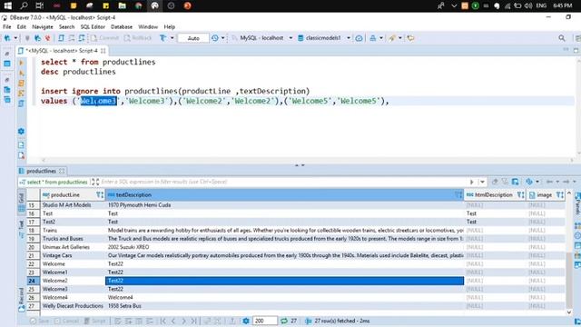Click the new connection icon in main toolbar

click(7, 38)
